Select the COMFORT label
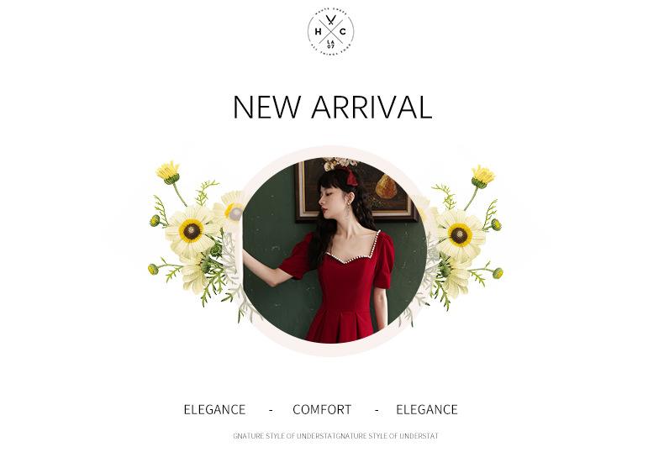 tap(322, 410)
